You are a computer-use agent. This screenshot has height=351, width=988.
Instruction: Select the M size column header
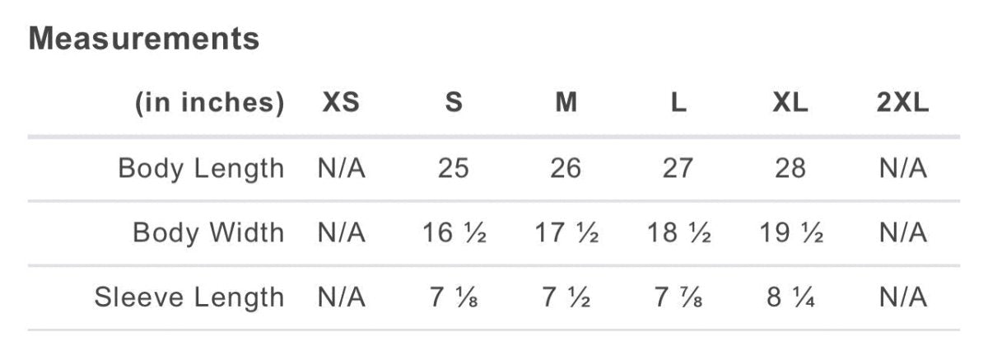pyautogui.click(x=566, y=103)
